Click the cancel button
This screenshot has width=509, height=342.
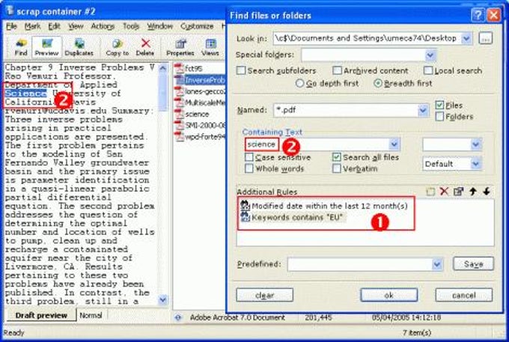(463, 296)
